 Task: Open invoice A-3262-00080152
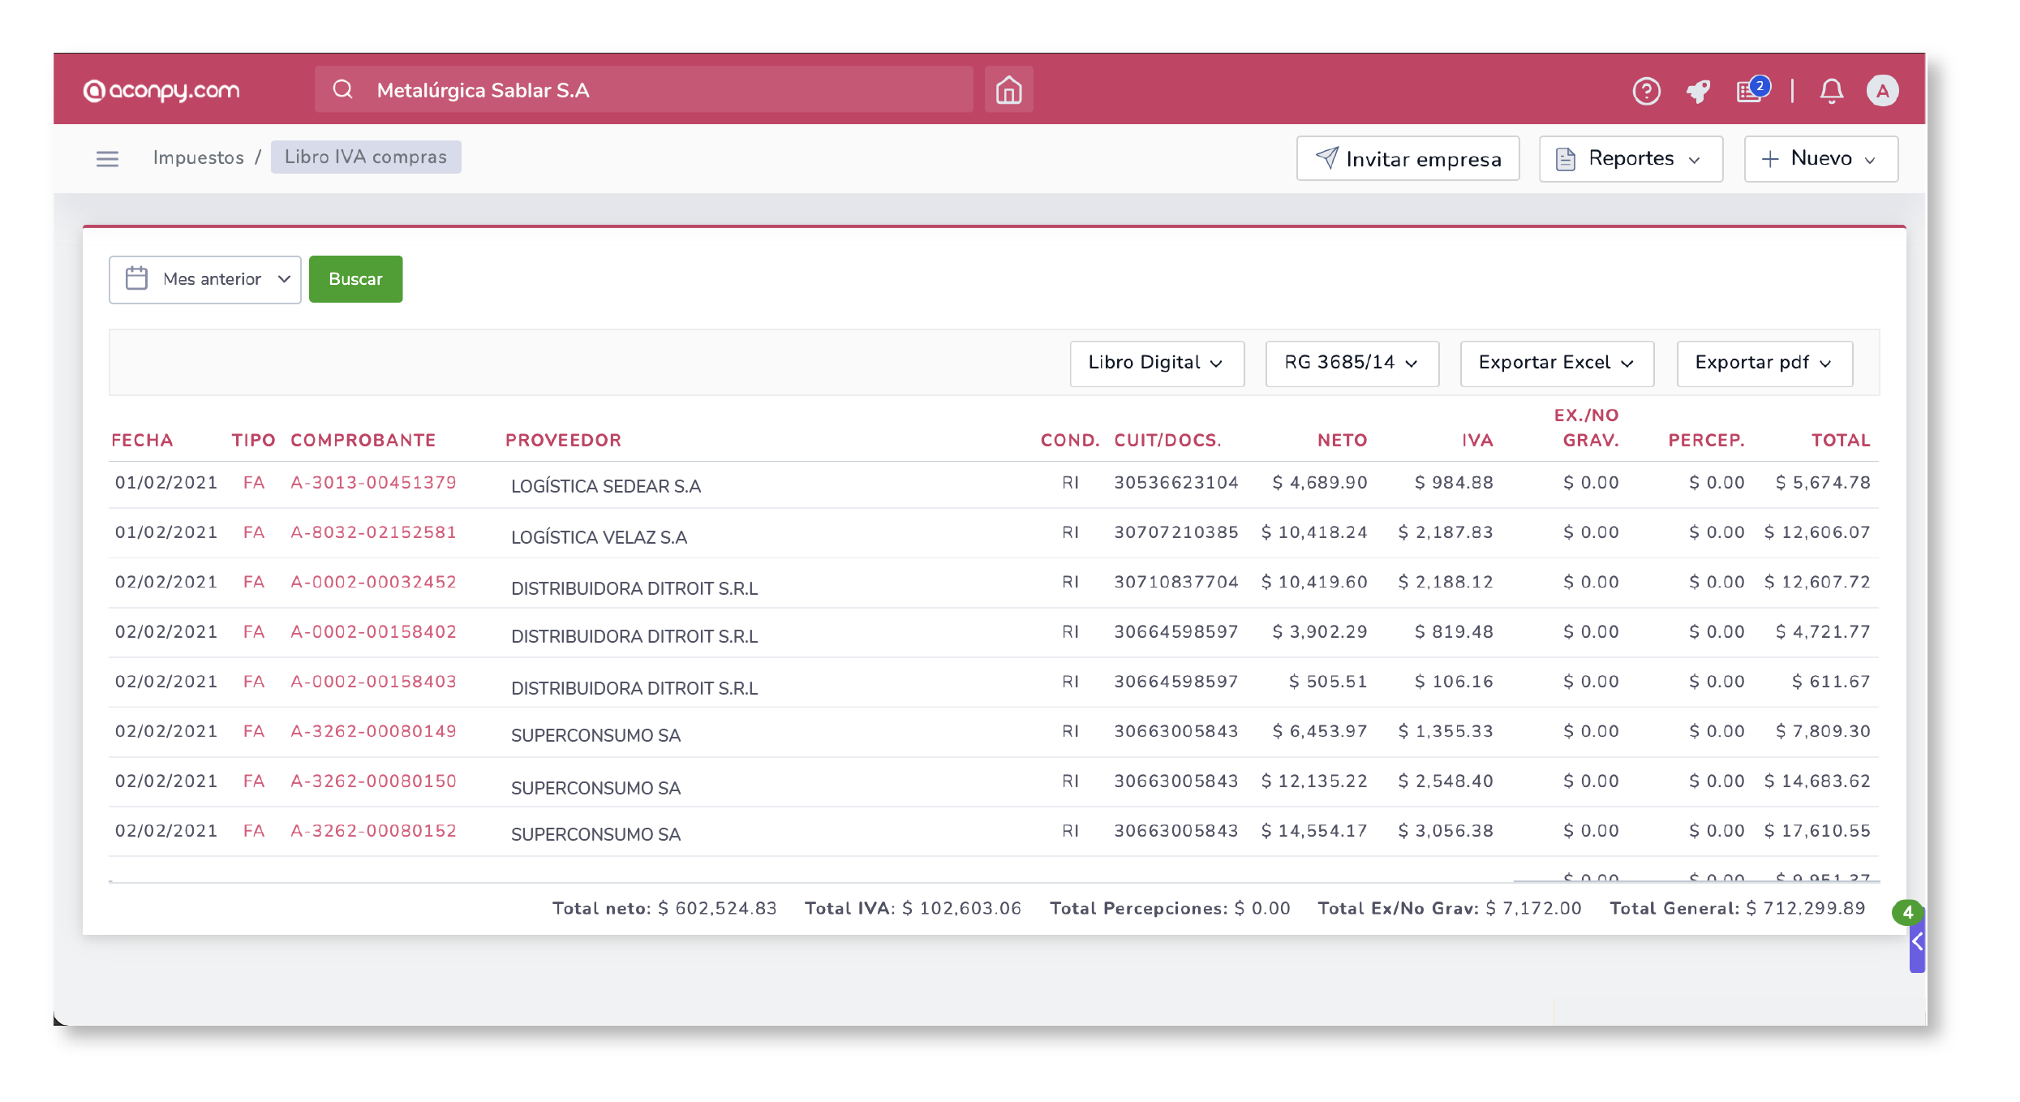click(373, 831)
